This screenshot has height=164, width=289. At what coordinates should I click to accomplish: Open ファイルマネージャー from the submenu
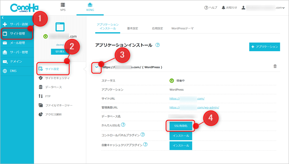pos(59,105)
